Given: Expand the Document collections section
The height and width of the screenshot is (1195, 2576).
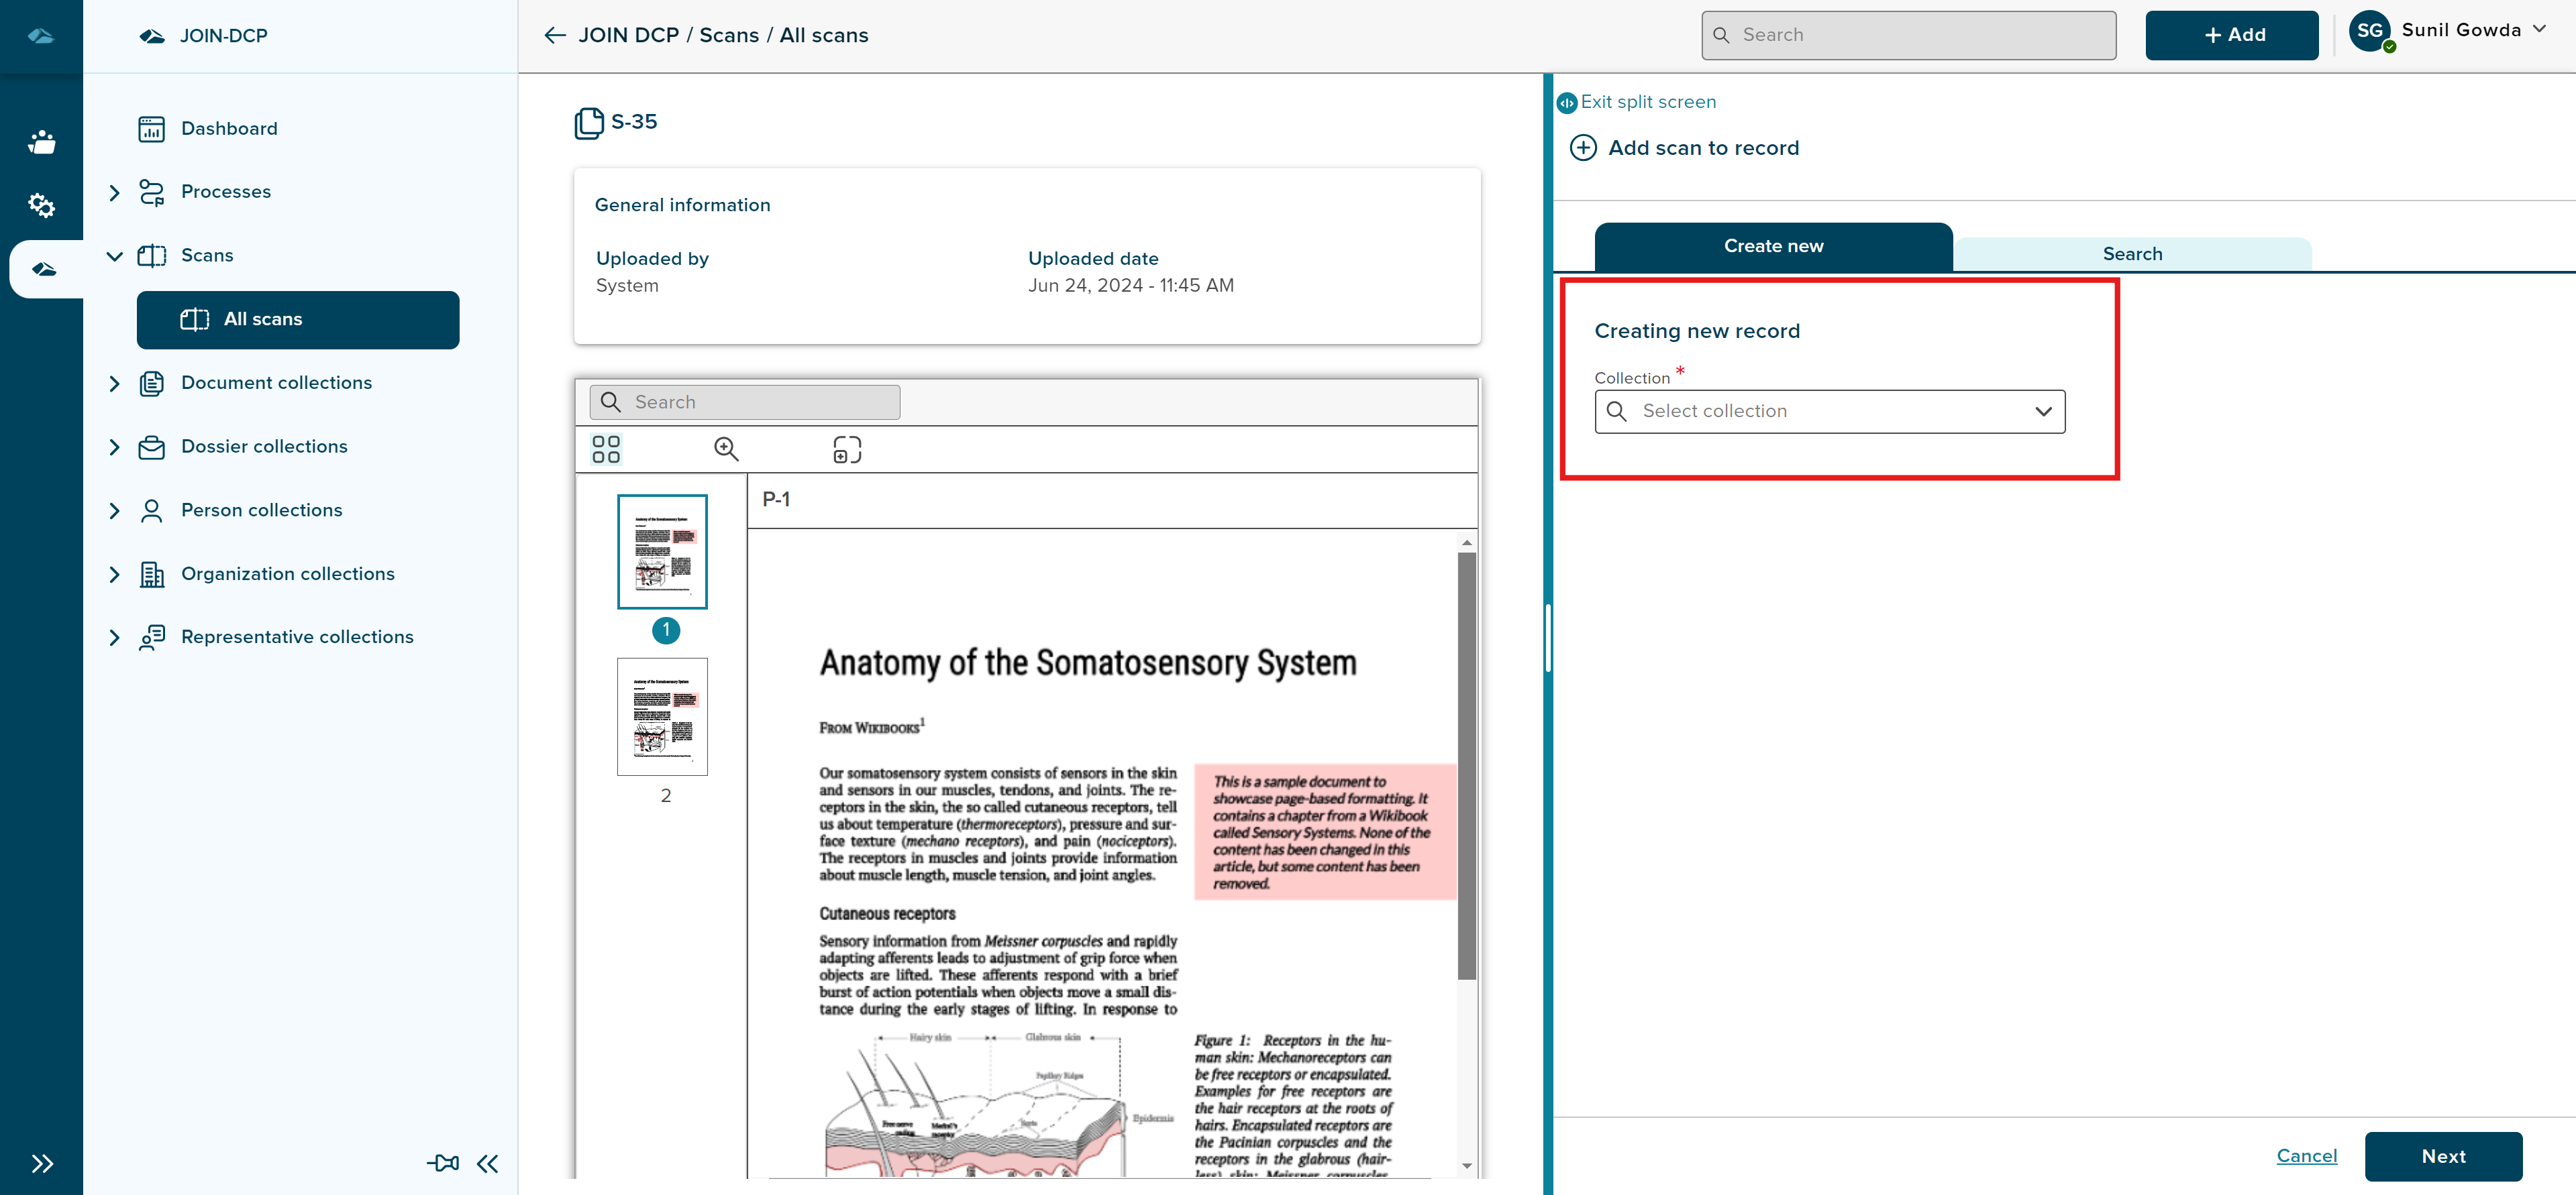Looking at the screenshot, I should pos(114,384).
